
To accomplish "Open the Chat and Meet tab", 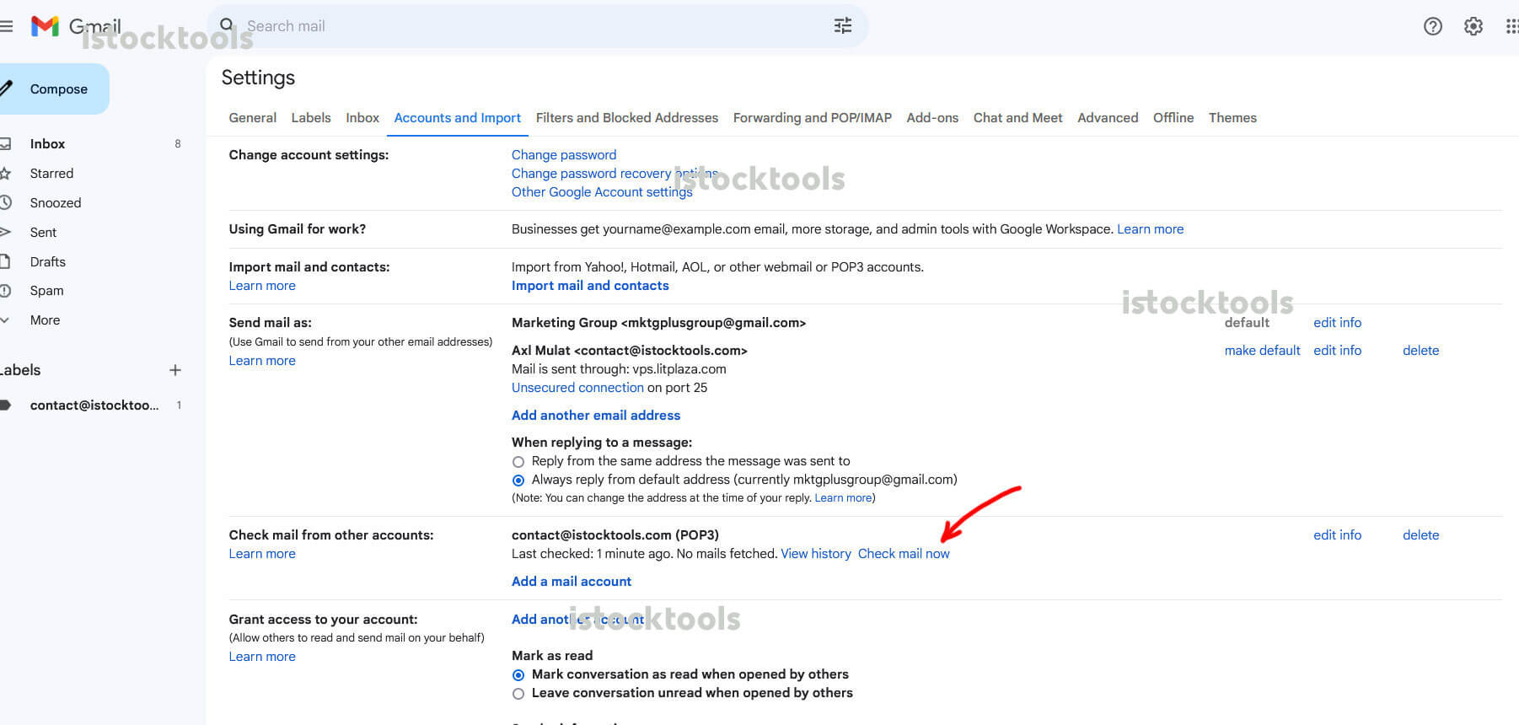I will 1018,118.
